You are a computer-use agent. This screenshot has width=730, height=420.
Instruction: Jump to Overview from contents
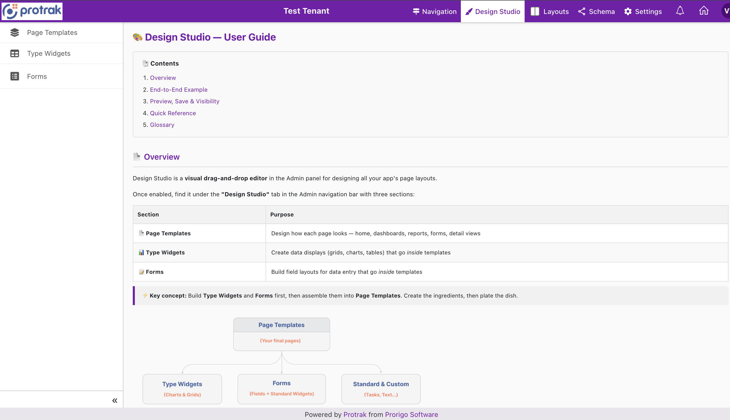pyautogui.click(x=163, y=78)
